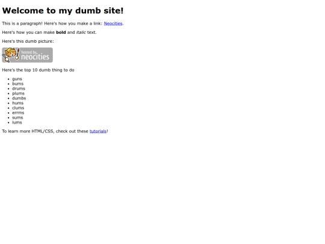
Task: Click the text 'Here's this dumb picture:'
Action: tap(28, 42)
